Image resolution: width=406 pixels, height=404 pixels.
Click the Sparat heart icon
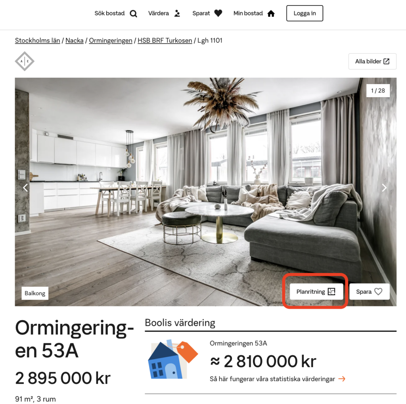coord(218,13)
